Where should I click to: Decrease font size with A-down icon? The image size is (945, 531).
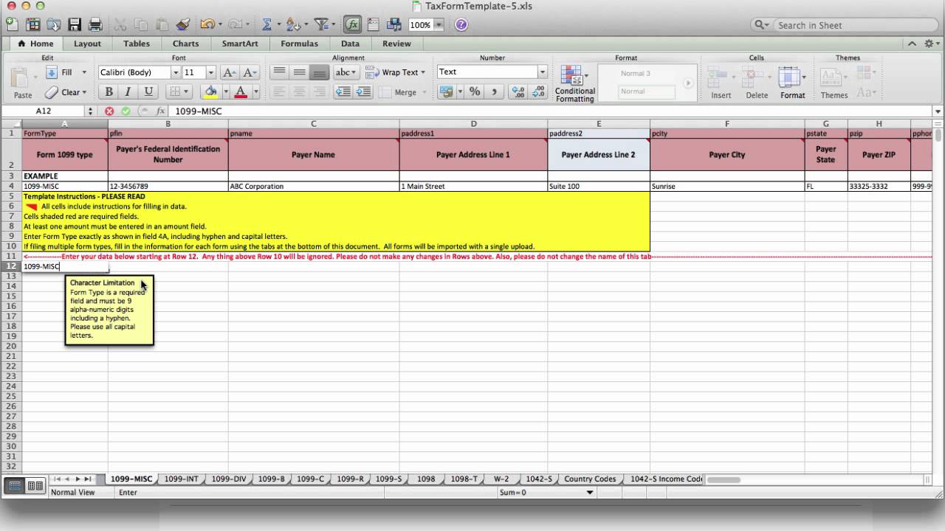pos(250,72)
